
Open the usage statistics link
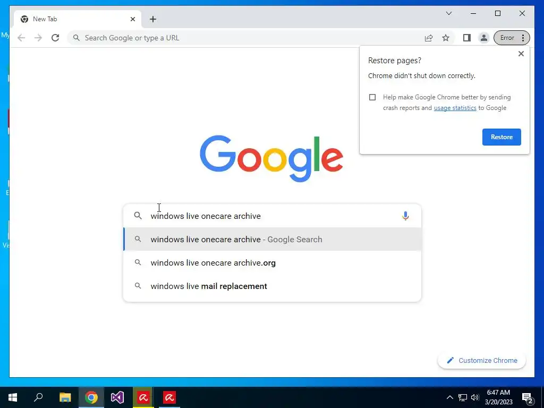coord(455,108)
